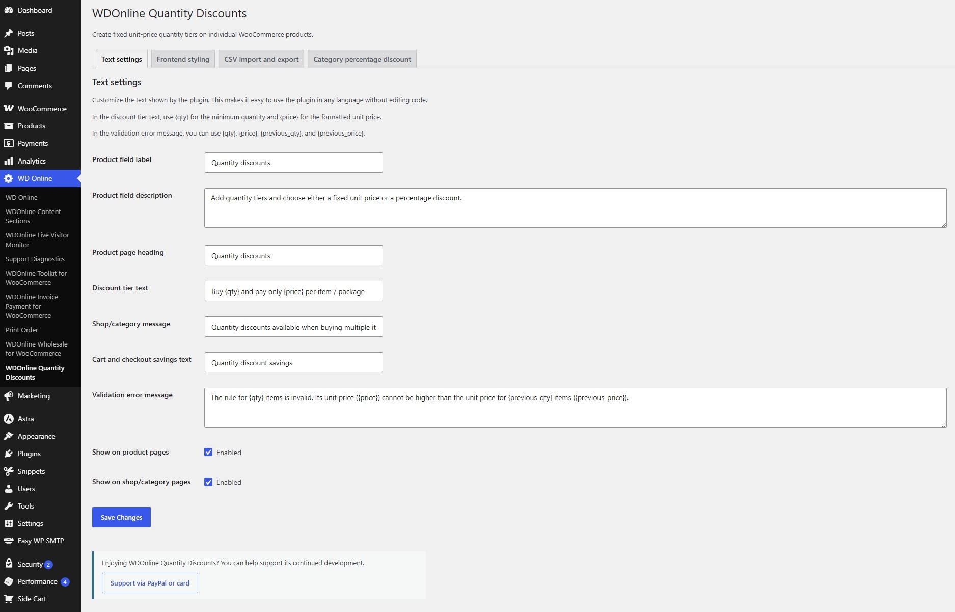Screen dimensions: 955x612
Task: Open the CSV import and export tab
Action: click(261, 59)
